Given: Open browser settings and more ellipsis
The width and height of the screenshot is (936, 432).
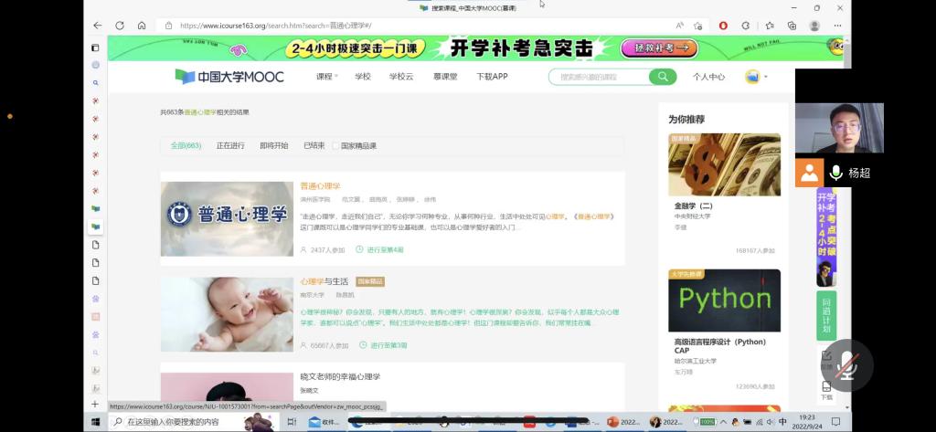Looking at the screenshot, I should [838, 26].
